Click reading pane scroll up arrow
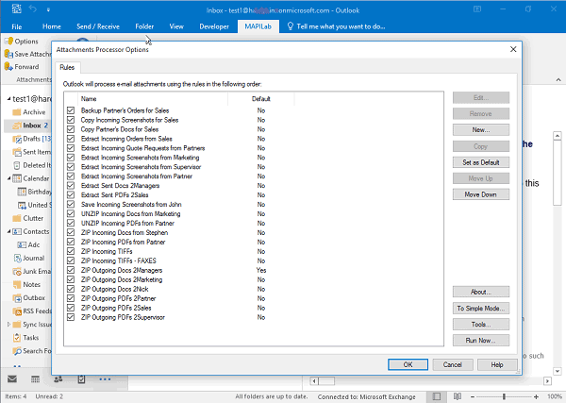 tap(558, 136)
